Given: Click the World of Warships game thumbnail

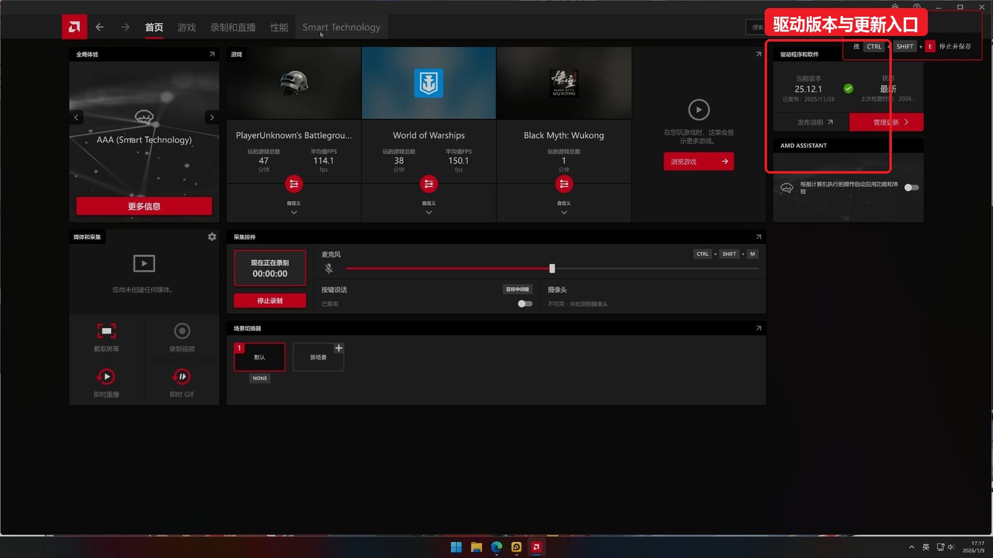Looking at the screenshot, I should [429, 83].
